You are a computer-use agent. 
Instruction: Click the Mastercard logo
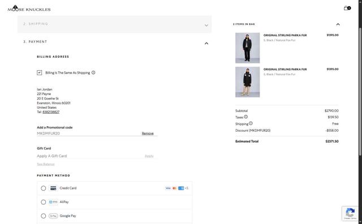pyautogui.click(x=175, y=188)
